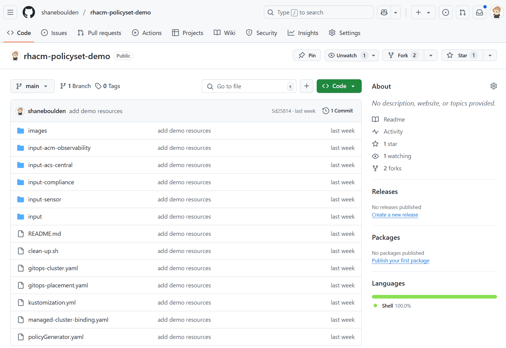
Task: Switch to the Projects tab
Action: click(x=187, y=33)
